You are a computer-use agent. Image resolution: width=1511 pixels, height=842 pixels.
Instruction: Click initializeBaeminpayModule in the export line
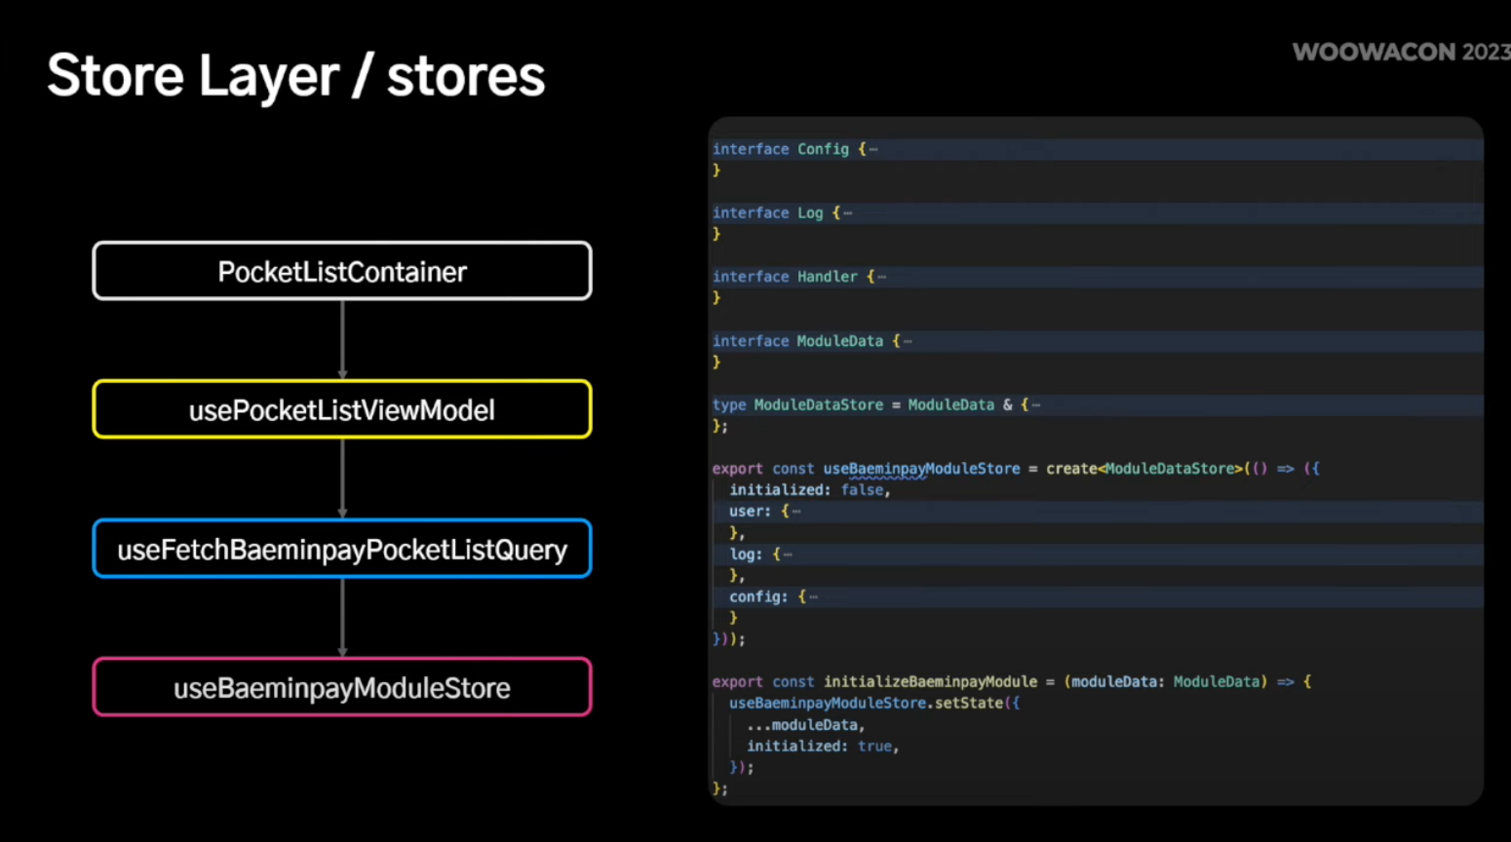coord(930,682)
